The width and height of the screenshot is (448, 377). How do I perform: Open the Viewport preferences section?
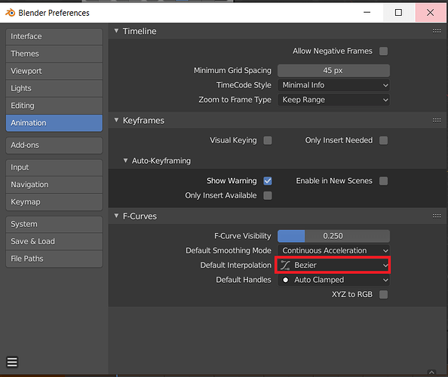tap(54, 71)
